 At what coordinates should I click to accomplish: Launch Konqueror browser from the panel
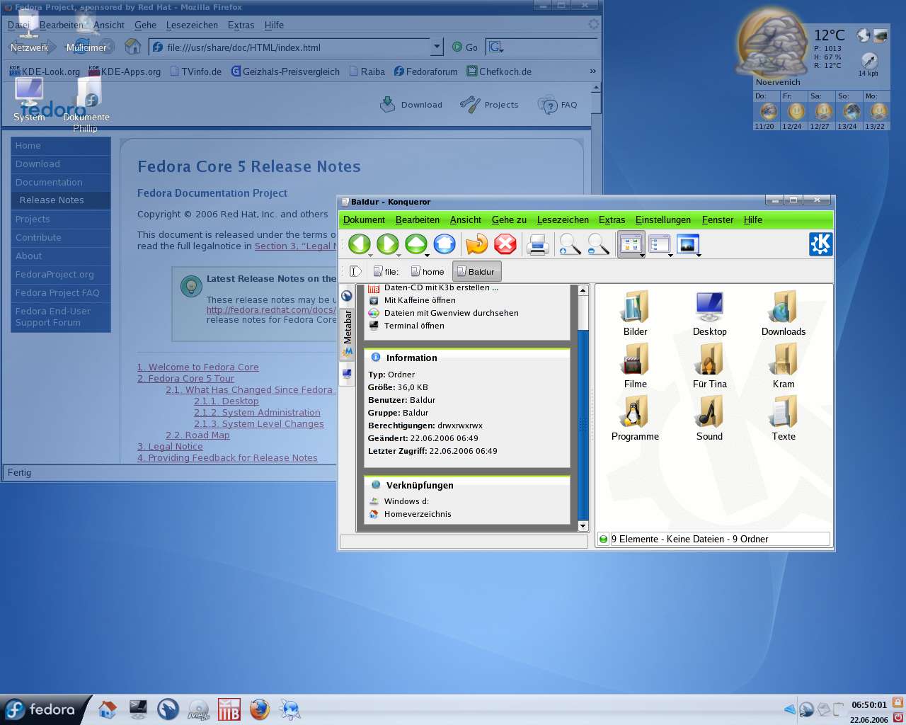coord(168,709)
